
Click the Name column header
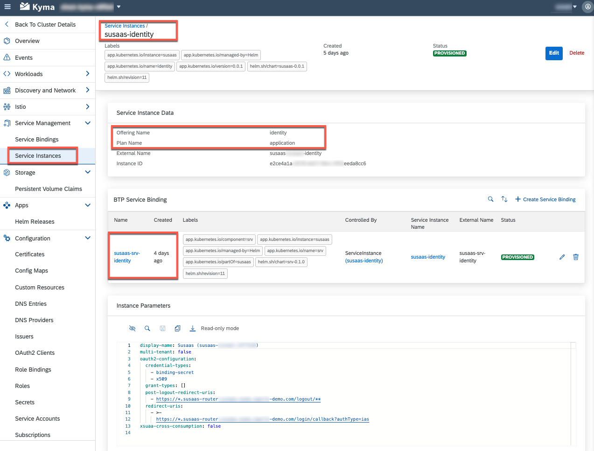tap(121, 220)
